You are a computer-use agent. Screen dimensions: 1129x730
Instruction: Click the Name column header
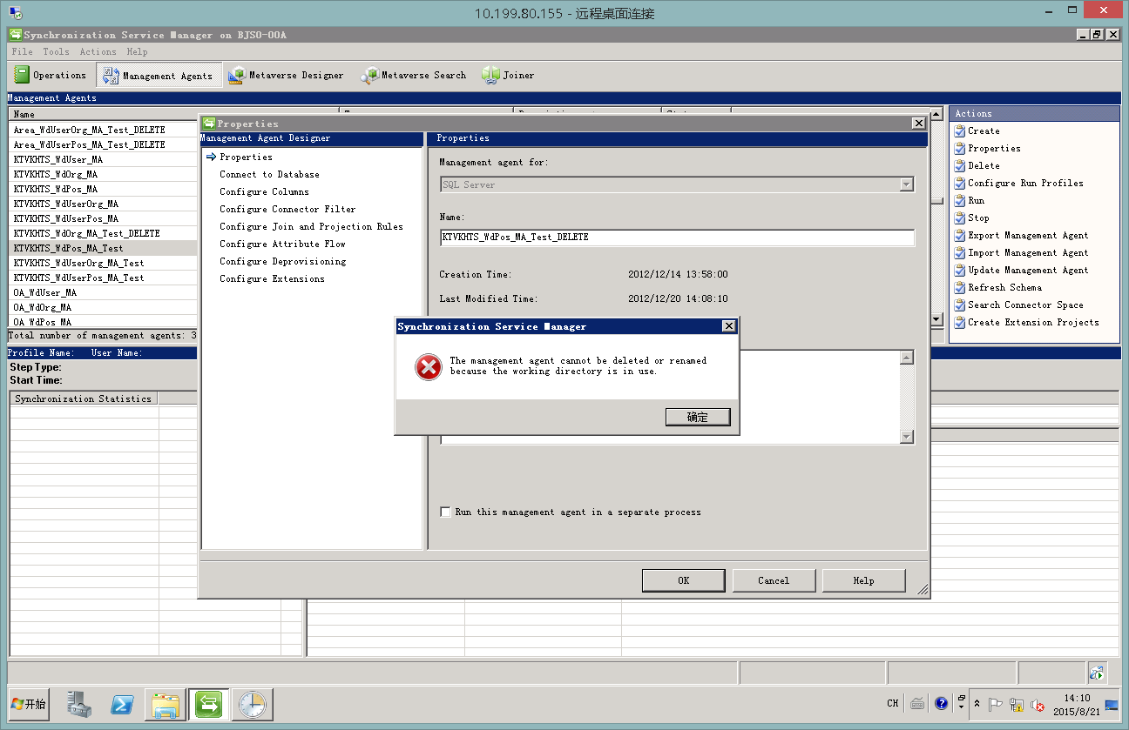(x=103, y=114)
